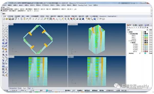Toggle lightbulb visibility of NEW-2 layer
The width and height of the screenshot is (154, 94).
(141, 36)
